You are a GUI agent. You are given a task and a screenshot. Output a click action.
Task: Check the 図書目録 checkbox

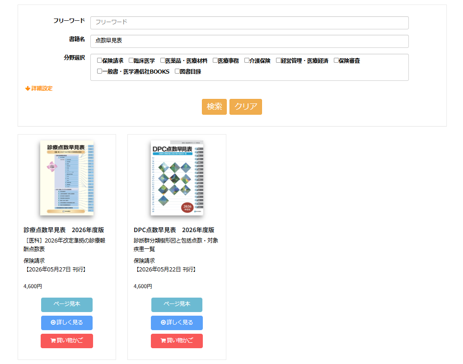coord(177,71)
